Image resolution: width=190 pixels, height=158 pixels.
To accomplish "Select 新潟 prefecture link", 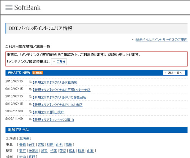I will click(x=23, y=157).
